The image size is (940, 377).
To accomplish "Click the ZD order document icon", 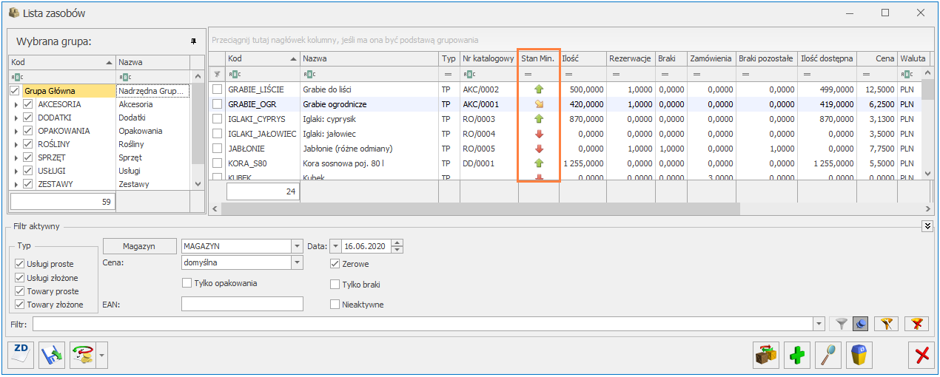I will point(21,356).
